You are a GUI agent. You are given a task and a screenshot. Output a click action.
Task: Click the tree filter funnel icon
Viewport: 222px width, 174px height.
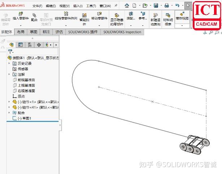(x=10, y=52)
